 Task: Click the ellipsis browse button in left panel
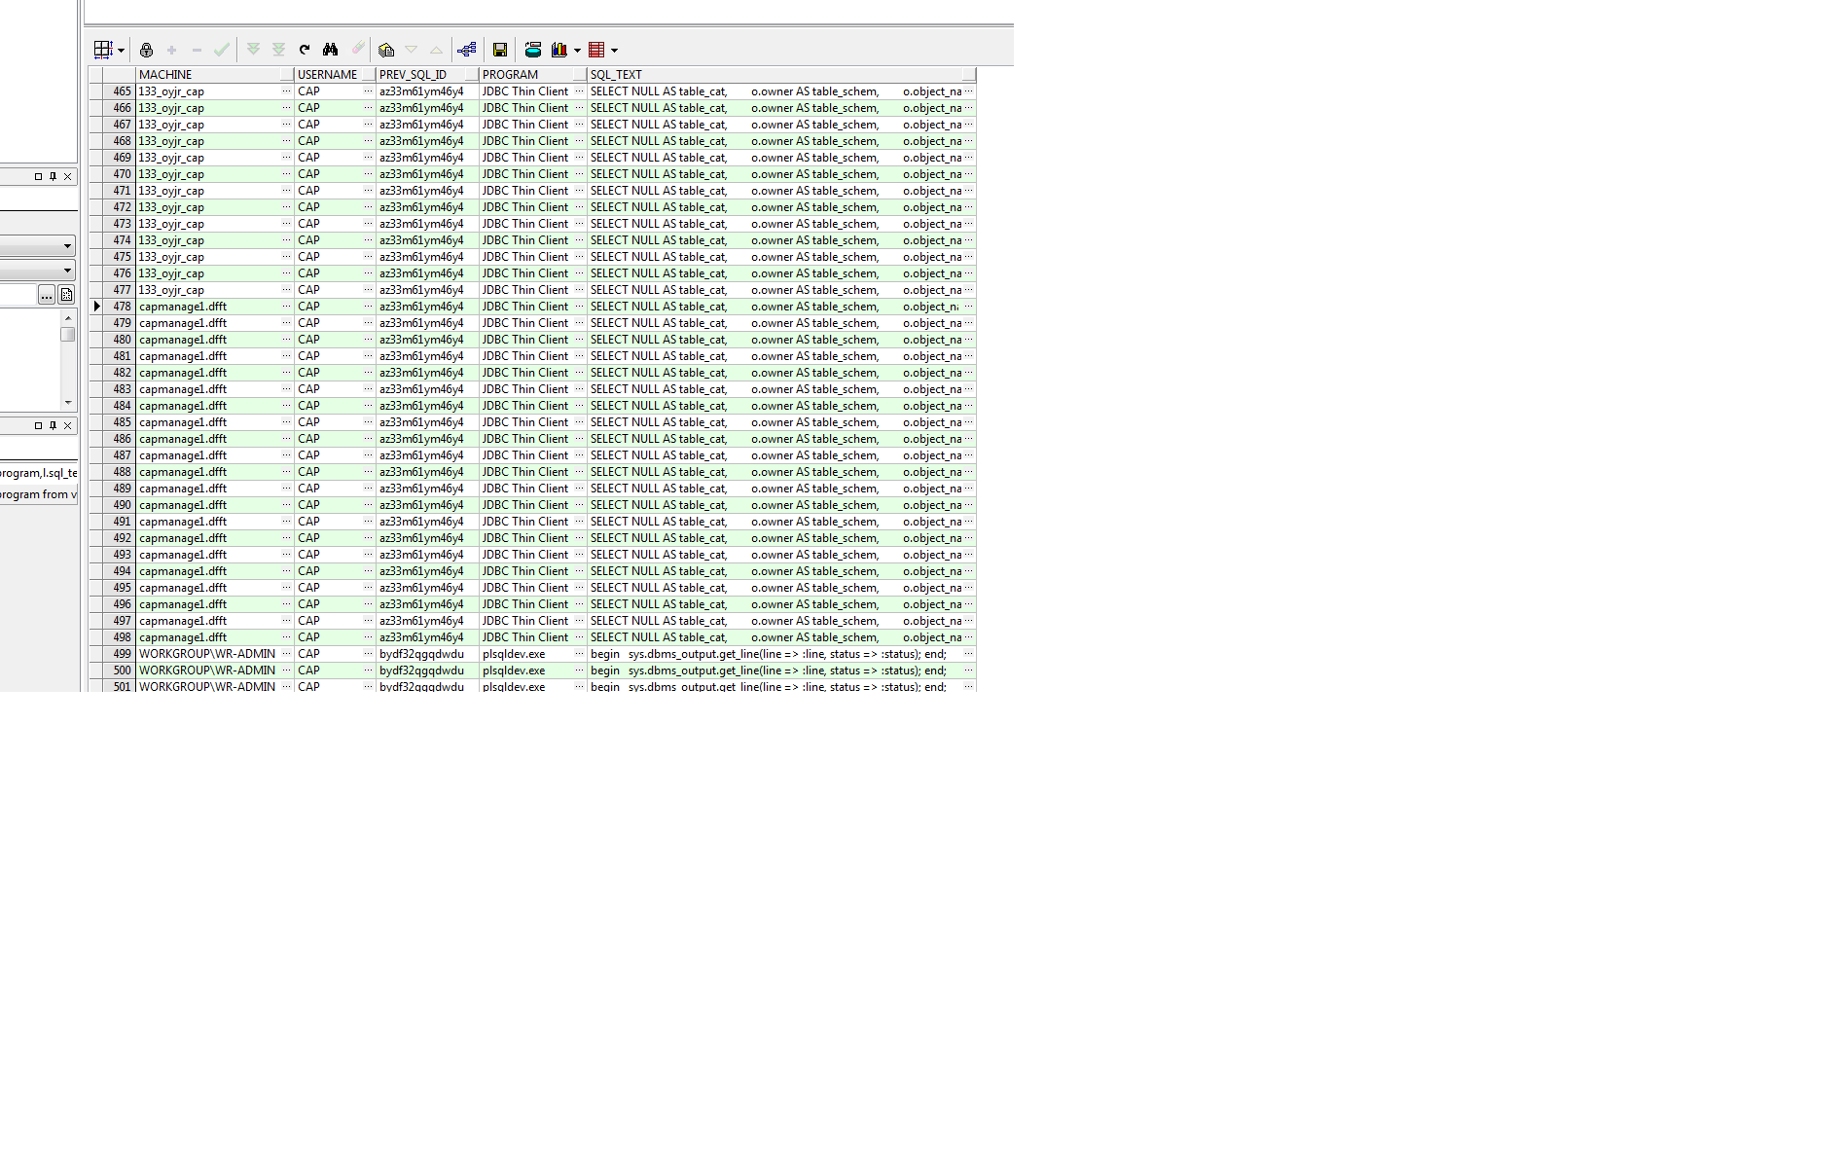pyautogui.click(x=46, y=295)
